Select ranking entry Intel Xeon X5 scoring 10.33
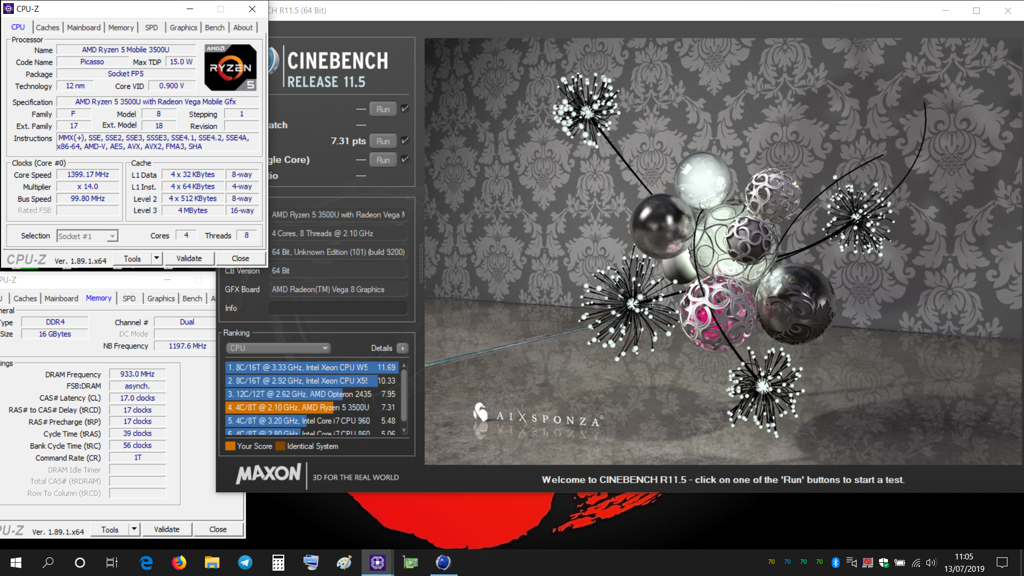The height and width of the screenshot is (576, 1024). coord(312,381)
